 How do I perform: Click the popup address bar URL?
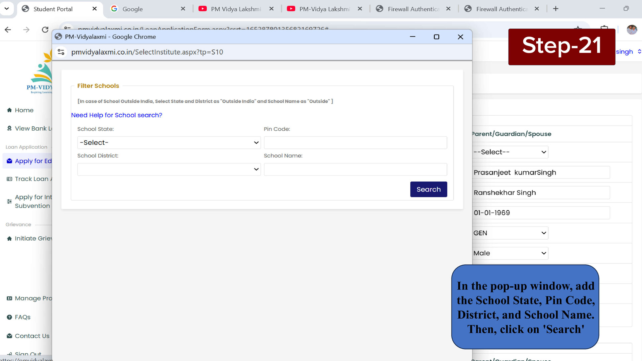(x=147, y=52)
